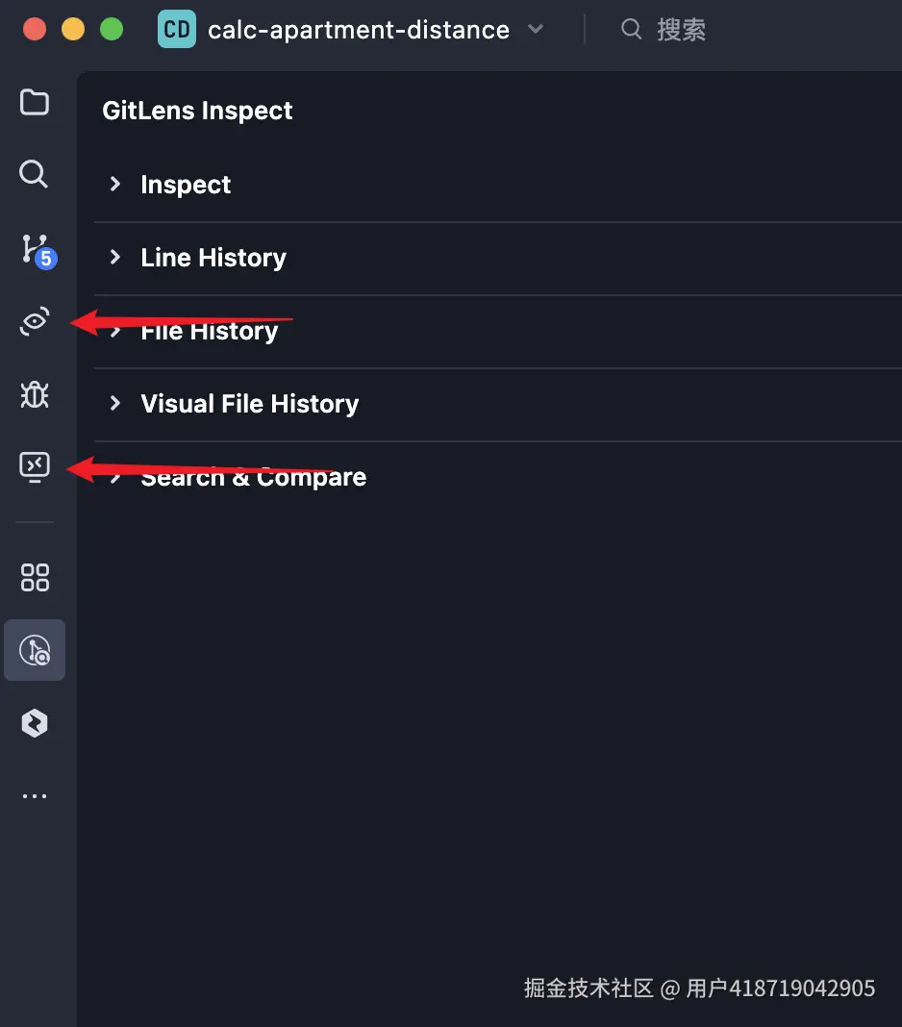The height and width of the screenshot is (1027, 902).
Task: Click the three-dots more views icon
Action: [35, 796]
